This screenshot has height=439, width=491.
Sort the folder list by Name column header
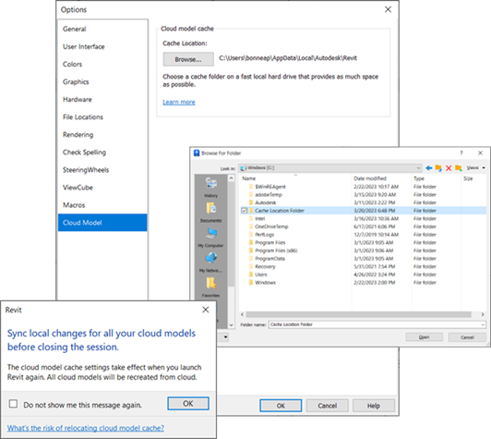tap(296, 178)
